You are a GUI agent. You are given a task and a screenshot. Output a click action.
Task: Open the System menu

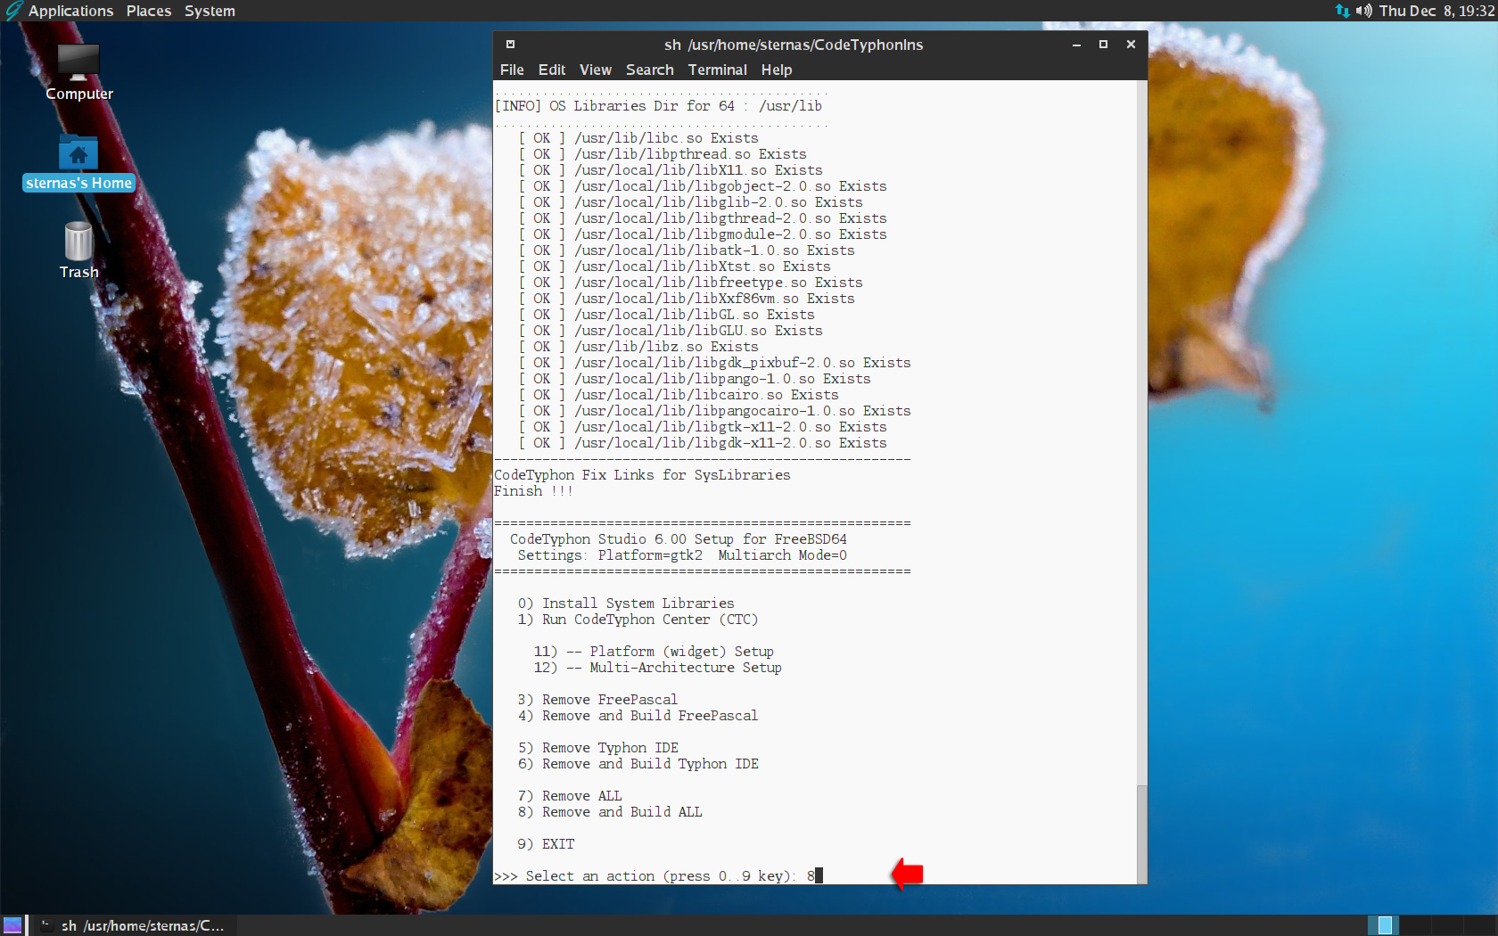(210, 11)
